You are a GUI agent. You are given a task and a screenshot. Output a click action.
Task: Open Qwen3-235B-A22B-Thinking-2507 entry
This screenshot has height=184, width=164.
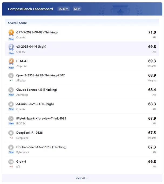point(41,75)
